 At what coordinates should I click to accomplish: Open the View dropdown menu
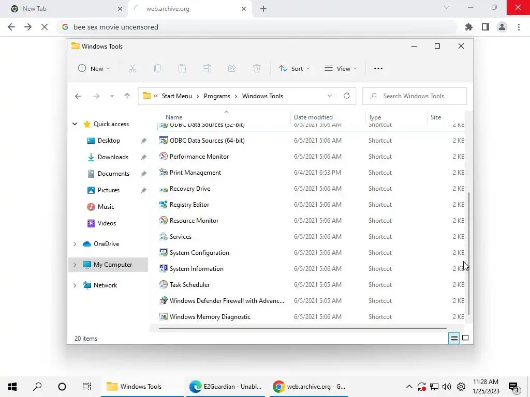click(341, 69)
